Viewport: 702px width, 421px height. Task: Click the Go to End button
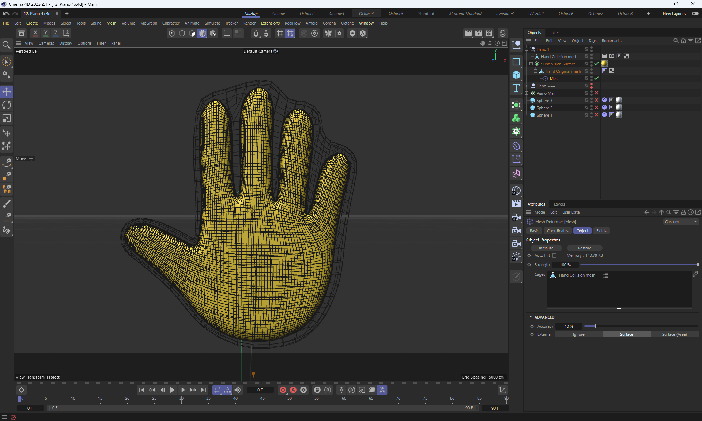point(203,390)
